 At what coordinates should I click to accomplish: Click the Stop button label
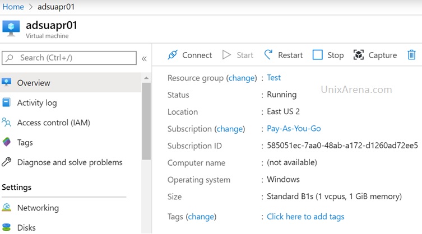click(335, 55)
